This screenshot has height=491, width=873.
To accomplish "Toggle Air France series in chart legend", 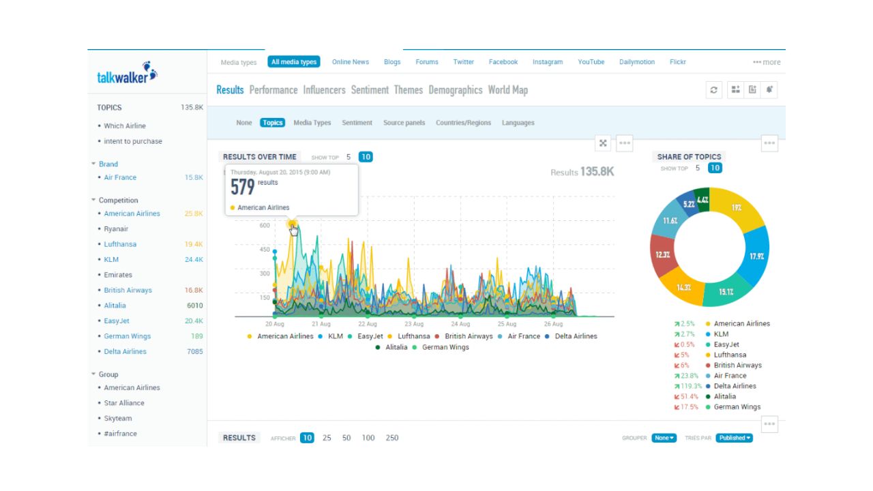I will click(519, 336).
